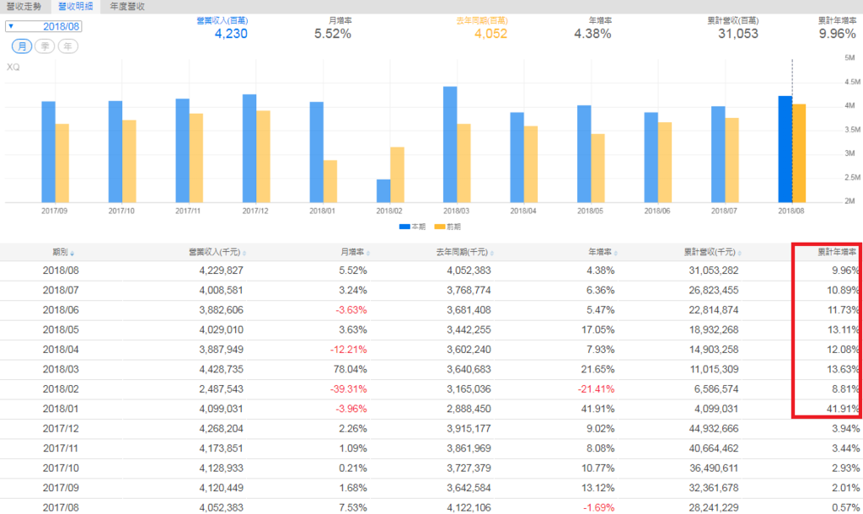This screenshot has height=514, width=863.
Task: Click summary last-year value 4,052
Action: tap(491, 34)
